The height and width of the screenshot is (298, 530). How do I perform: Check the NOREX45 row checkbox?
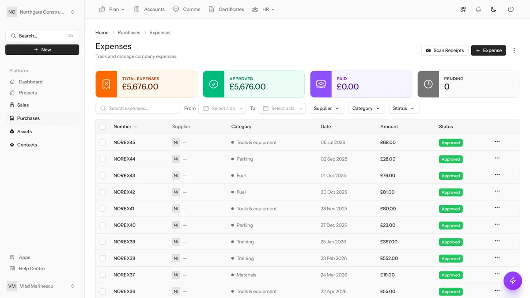pos(103,143)
